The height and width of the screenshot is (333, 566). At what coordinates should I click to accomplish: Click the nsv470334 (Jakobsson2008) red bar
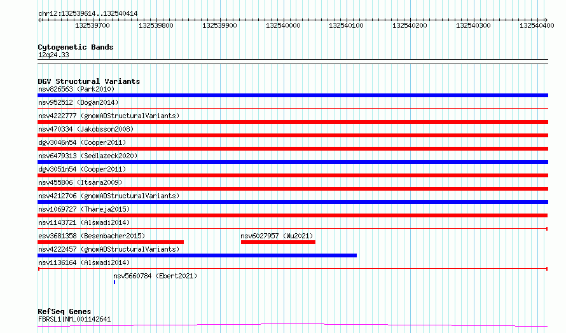[293, 135]
